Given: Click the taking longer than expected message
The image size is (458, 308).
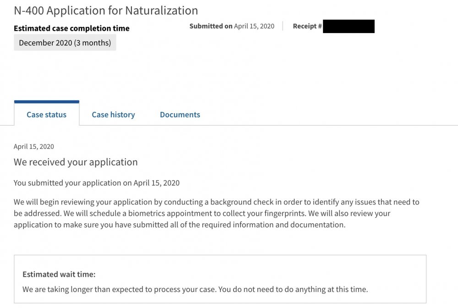Looking at the screenshot, I should coord(195,289).
